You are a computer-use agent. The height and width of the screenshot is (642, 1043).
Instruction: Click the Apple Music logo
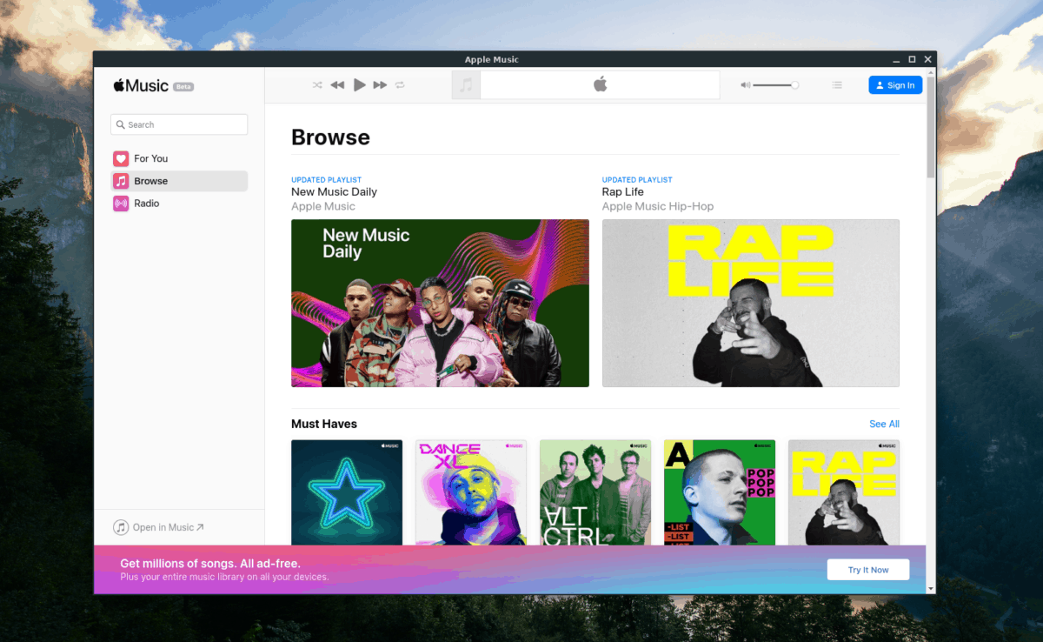tap(141, 85)
